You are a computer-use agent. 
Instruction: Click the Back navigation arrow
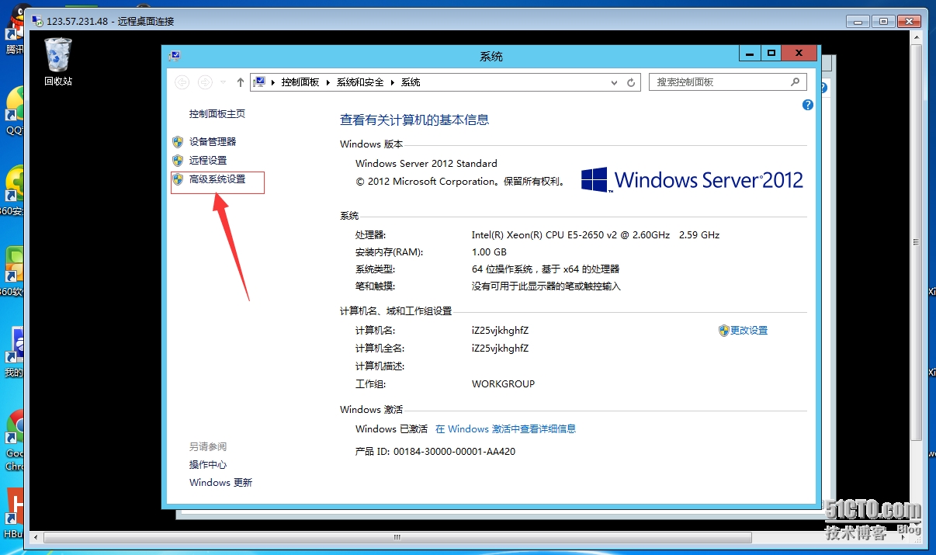(182, 82)
